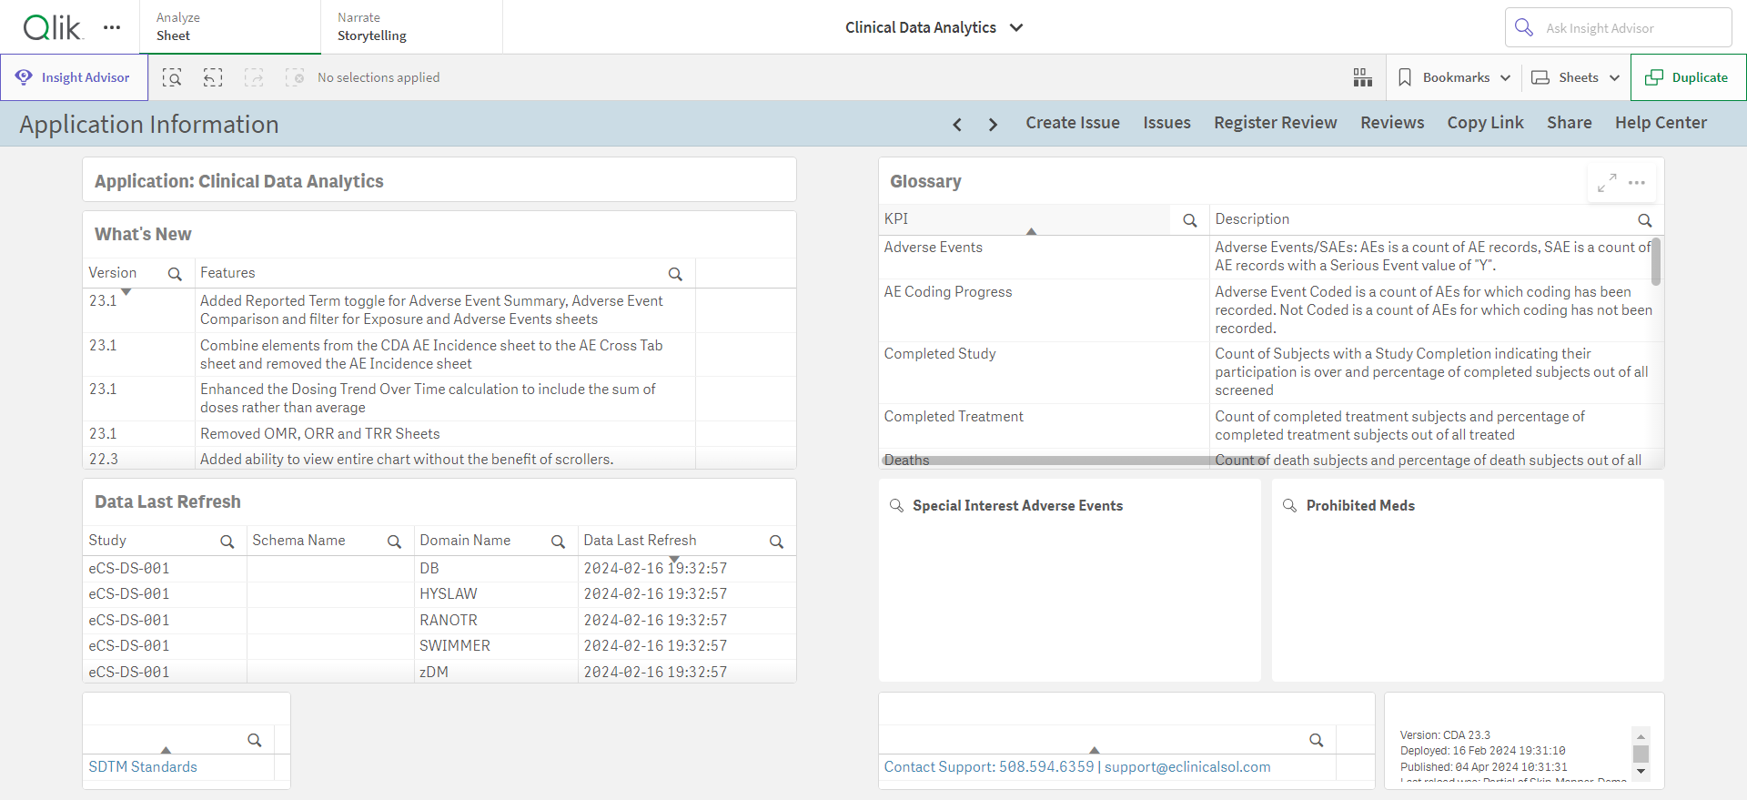Expand the Glossary table to fullscreen
The image size is (1747, 800).
(1607, 182)
